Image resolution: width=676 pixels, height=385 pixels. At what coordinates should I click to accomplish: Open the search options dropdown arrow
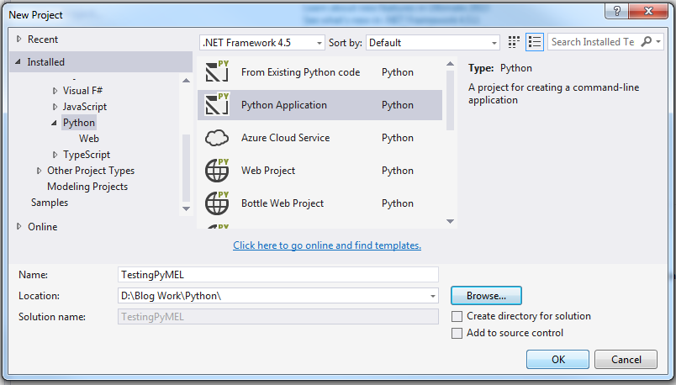[658, 42]
